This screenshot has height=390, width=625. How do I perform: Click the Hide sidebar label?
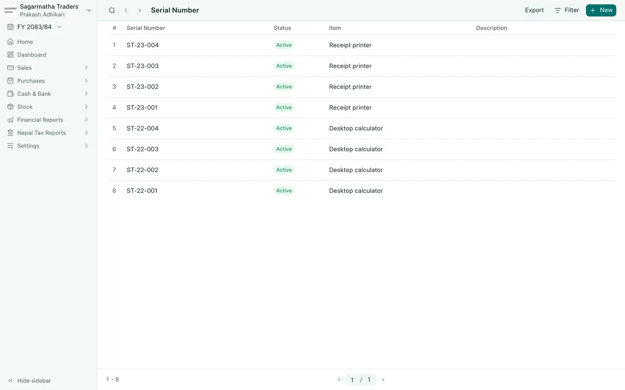[x=34, y=380]
